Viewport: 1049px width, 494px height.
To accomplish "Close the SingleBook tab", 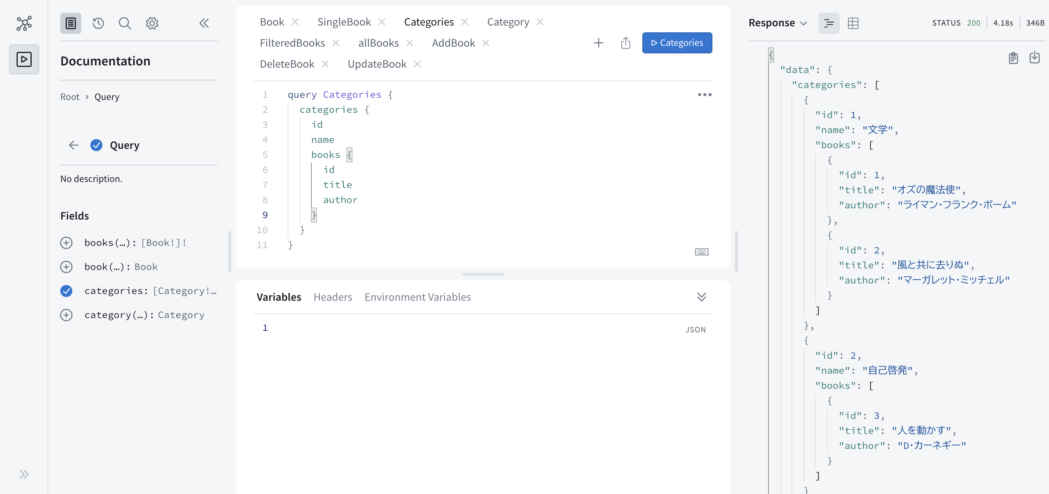I will point(381,21).
